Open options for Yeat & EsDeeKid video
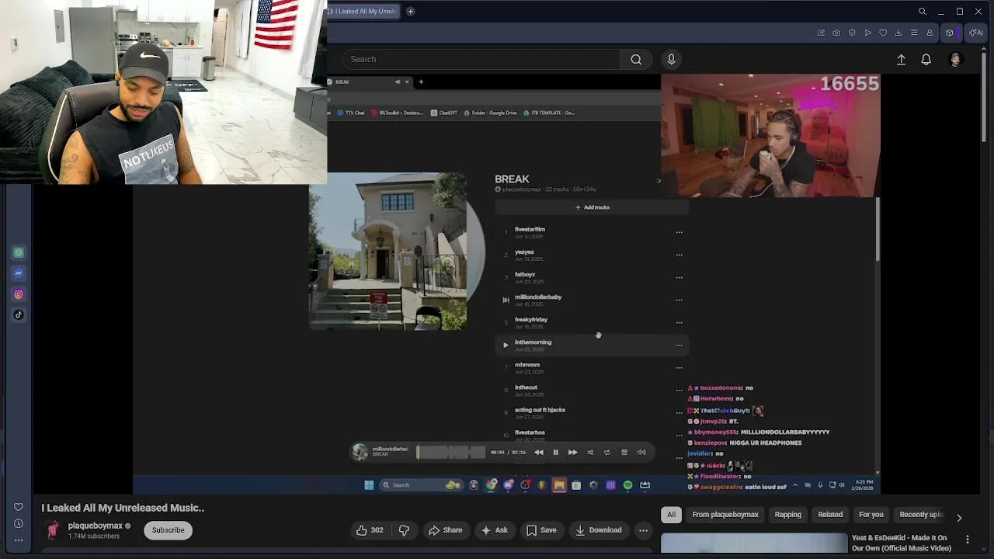Viewport: 994px width, 559px height. [x=967, y=539]
